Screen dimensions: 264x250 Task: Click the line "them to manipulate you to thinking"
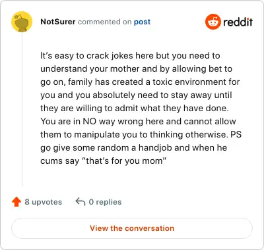[141, 135]
